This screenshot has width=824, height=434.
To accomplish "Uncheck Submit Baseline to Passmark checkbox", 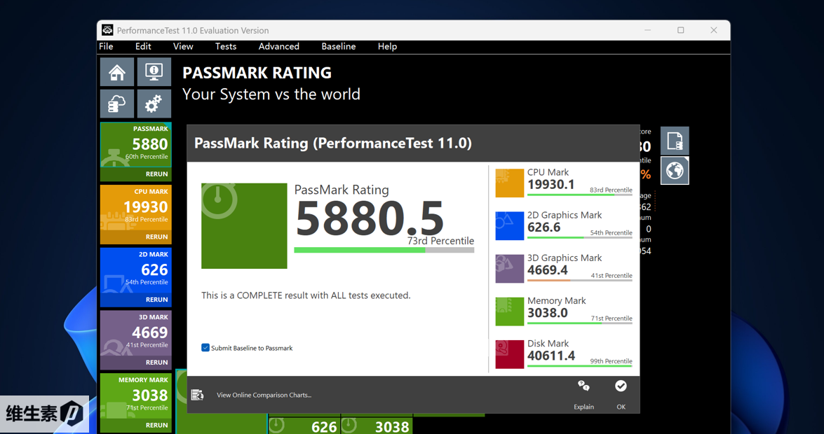I will coord(205,348).
